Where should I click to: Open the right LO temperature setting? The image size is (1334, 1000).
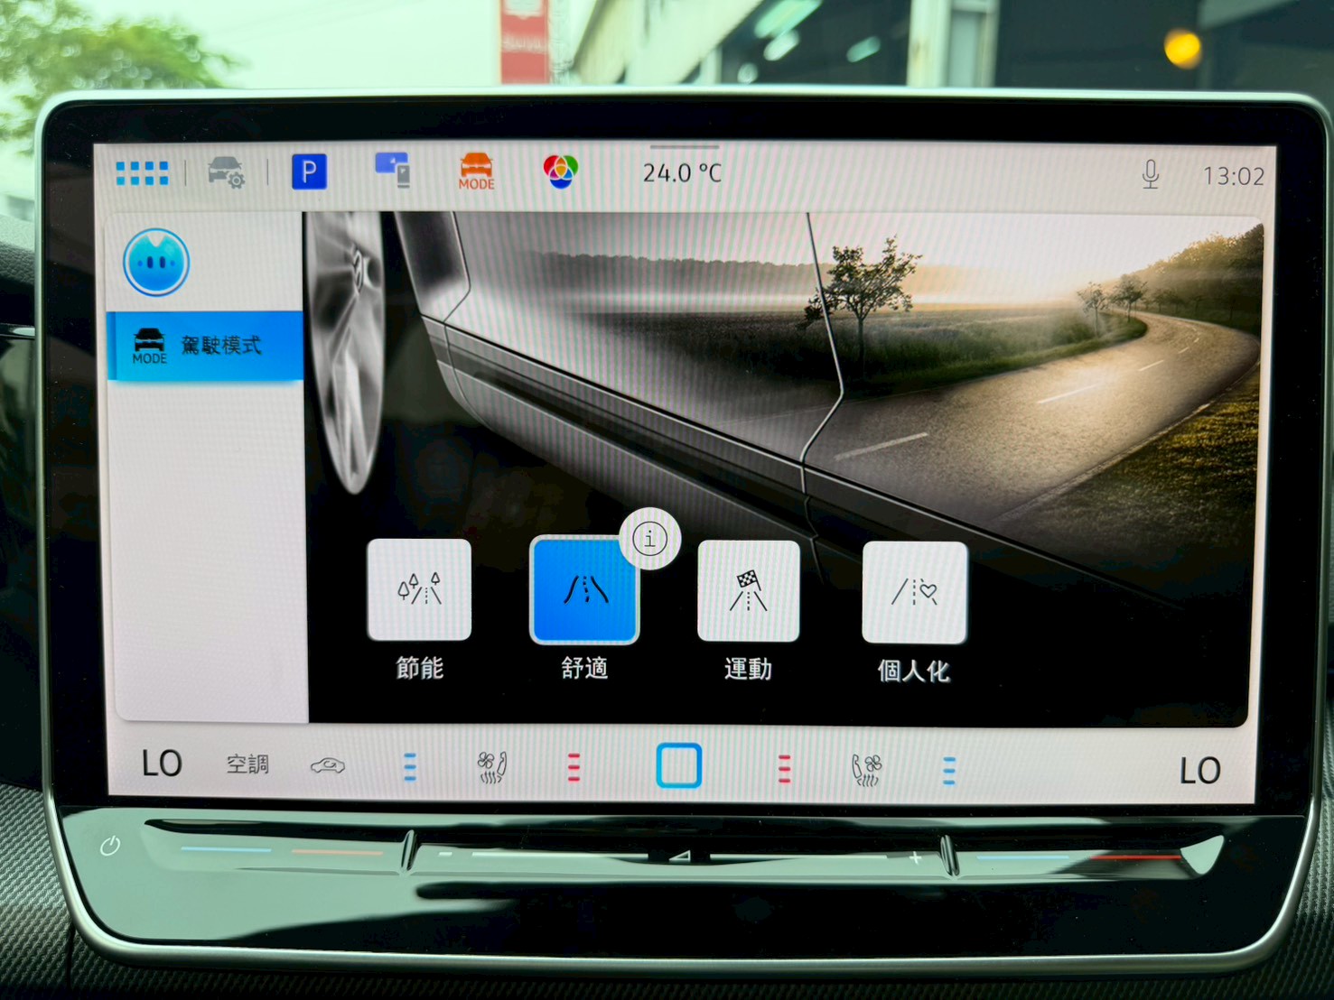click(x=1199, y=771)
